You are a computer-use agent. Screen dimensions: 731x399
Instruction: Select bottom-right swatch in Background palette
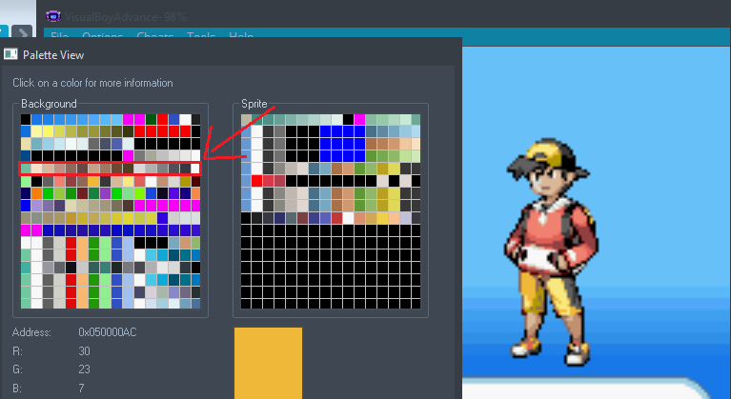195,304
